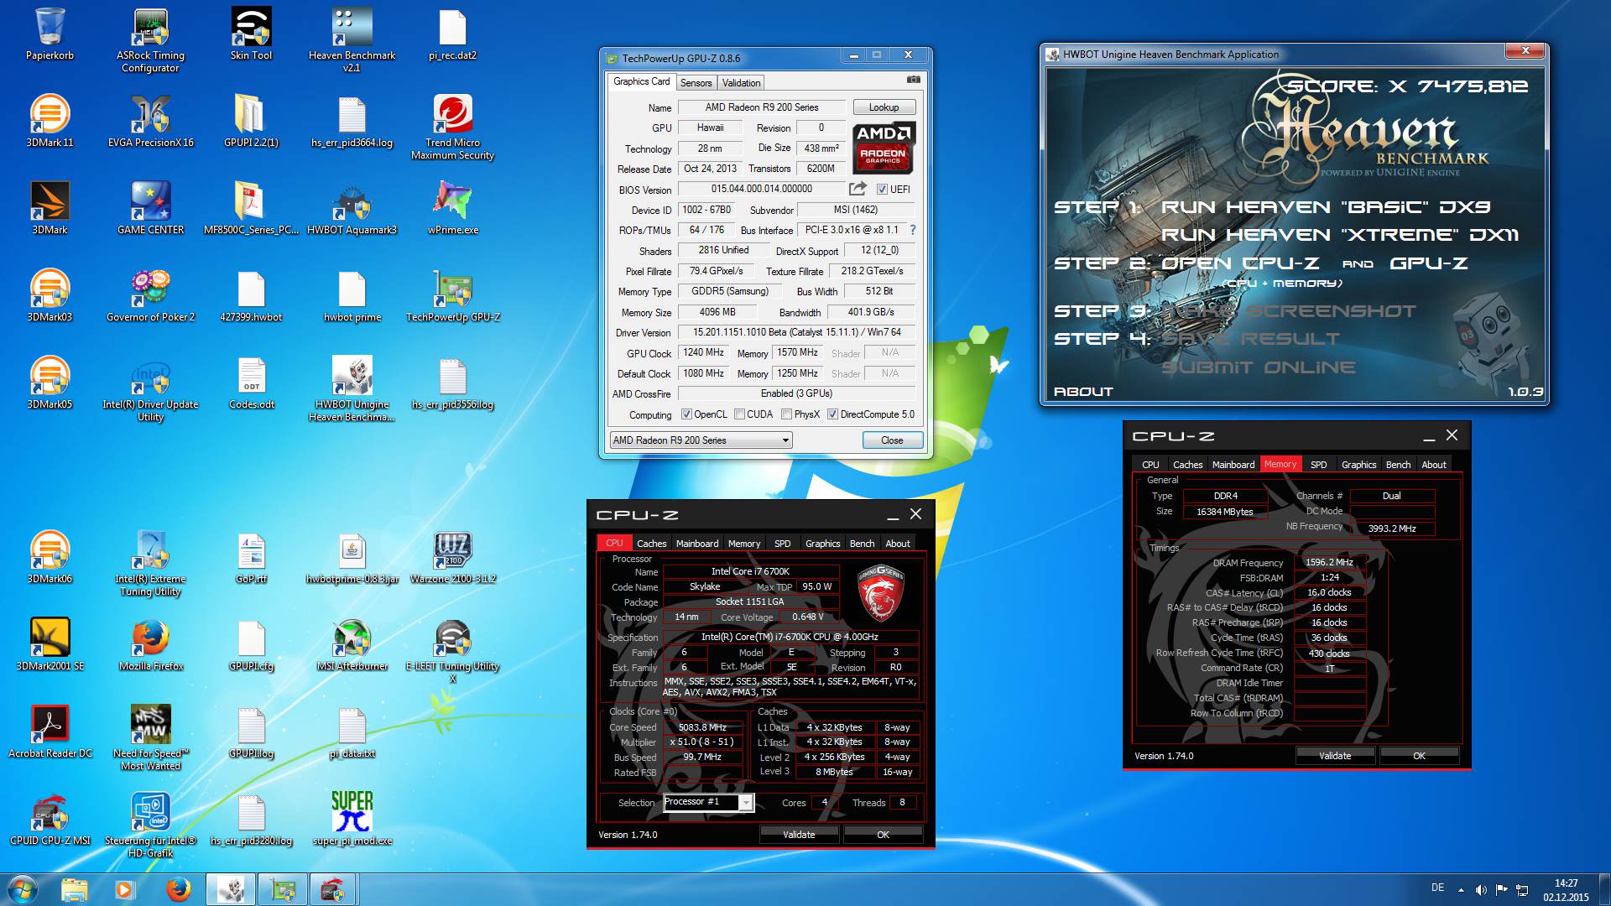Open wPrime.exe desktop icon
The height and width of the screenshot is (906, 1611).
click(x=452, y=208)
